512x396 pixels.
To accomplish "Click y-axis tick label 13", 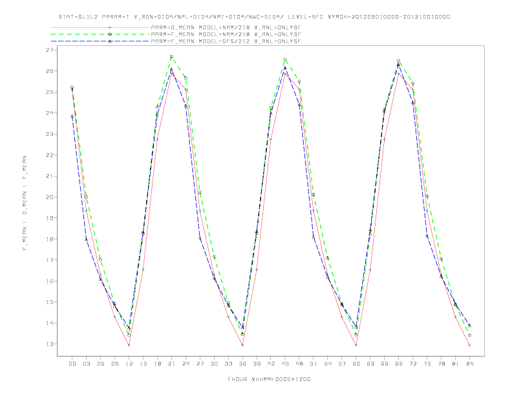I will [50, 344].
